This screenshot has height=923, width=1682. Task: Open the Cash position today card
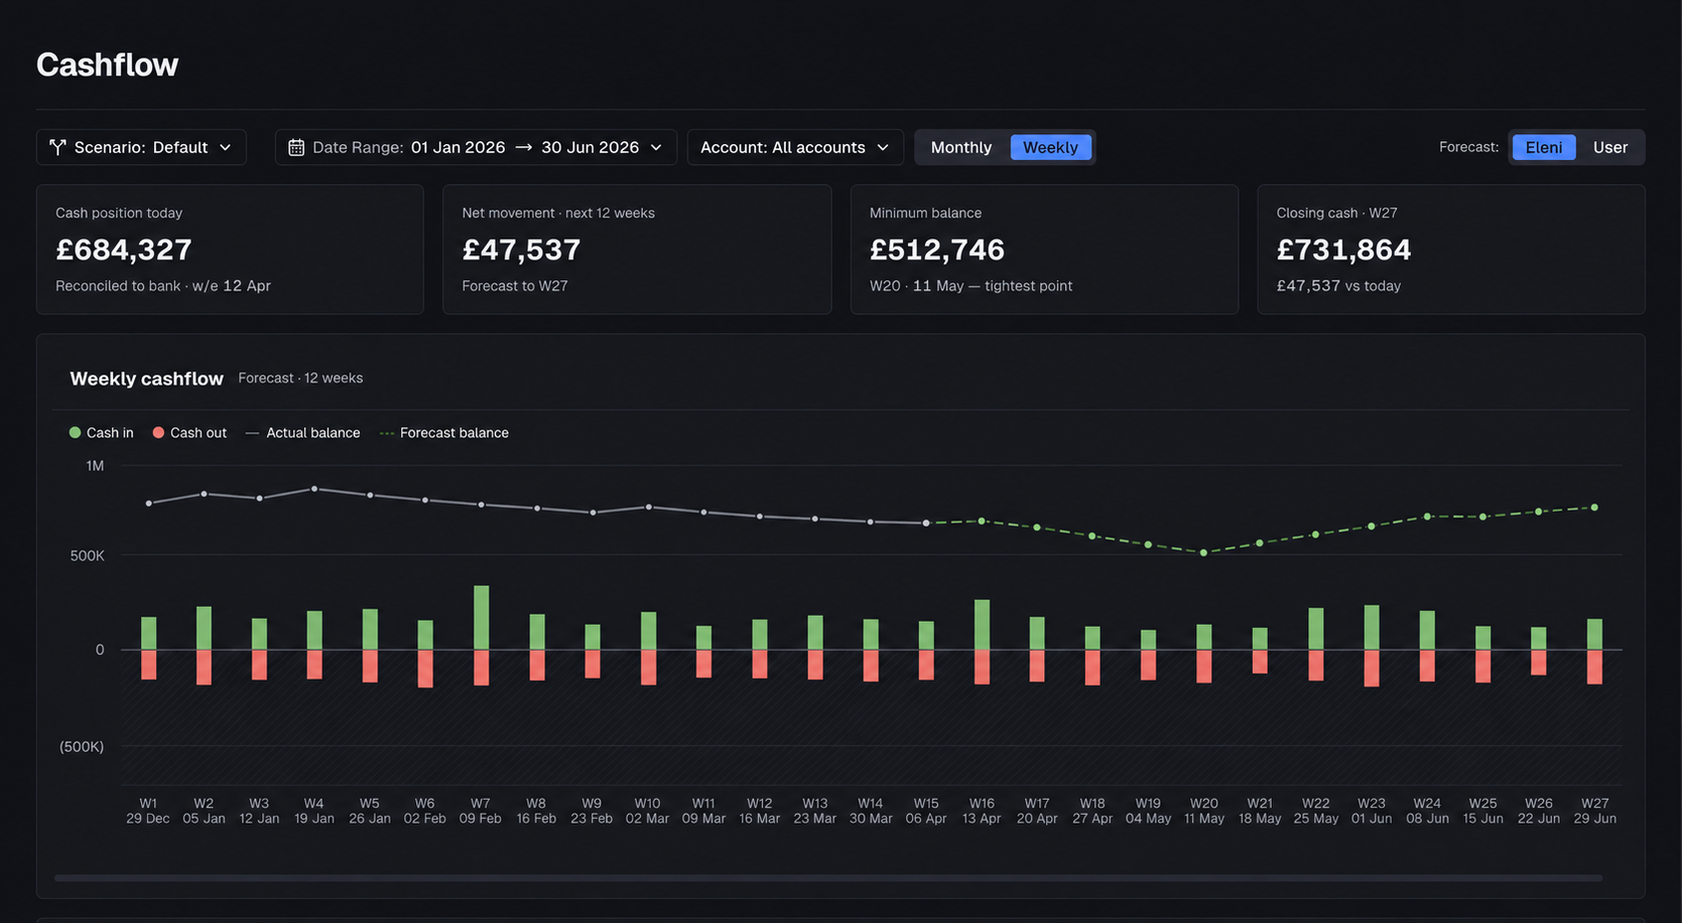click(230, 249)
